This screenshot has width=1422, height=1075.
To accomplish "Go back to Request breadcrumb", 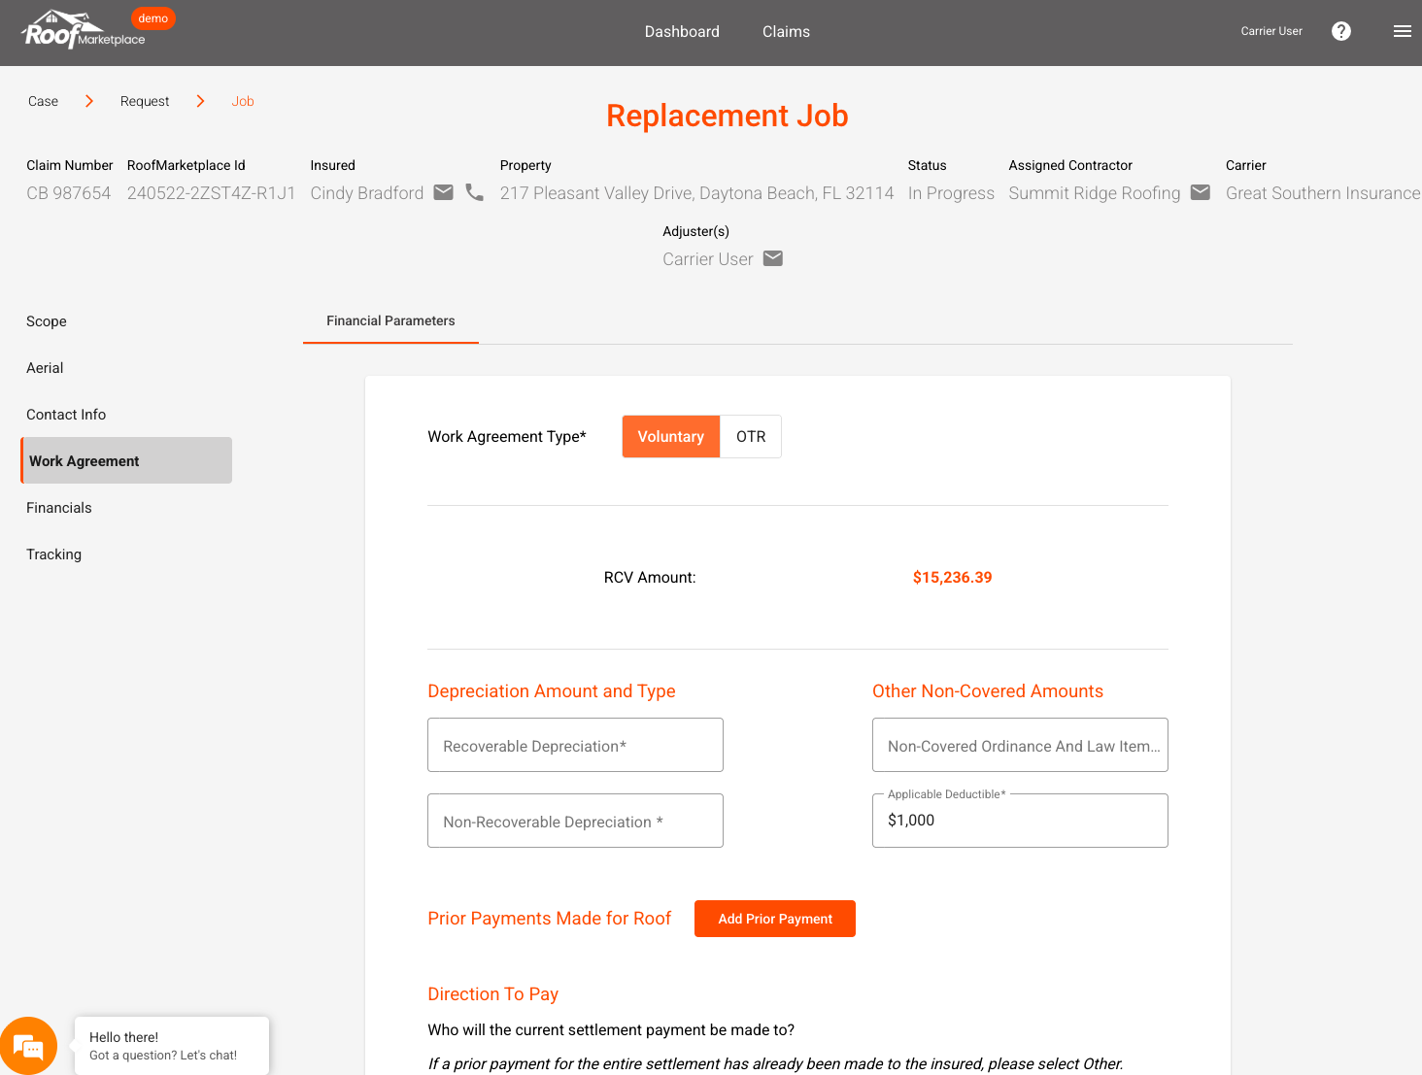I will click(x=145, y=101).
